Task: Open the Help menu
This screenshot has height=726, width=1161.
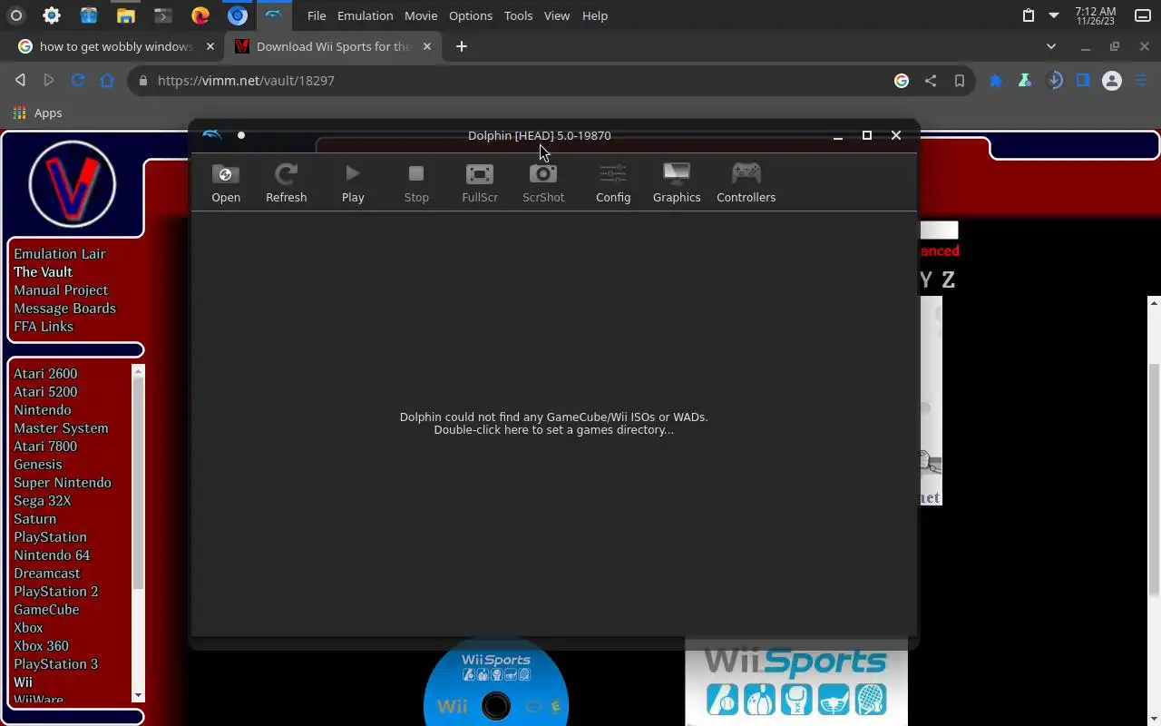Action: point(595,15)
